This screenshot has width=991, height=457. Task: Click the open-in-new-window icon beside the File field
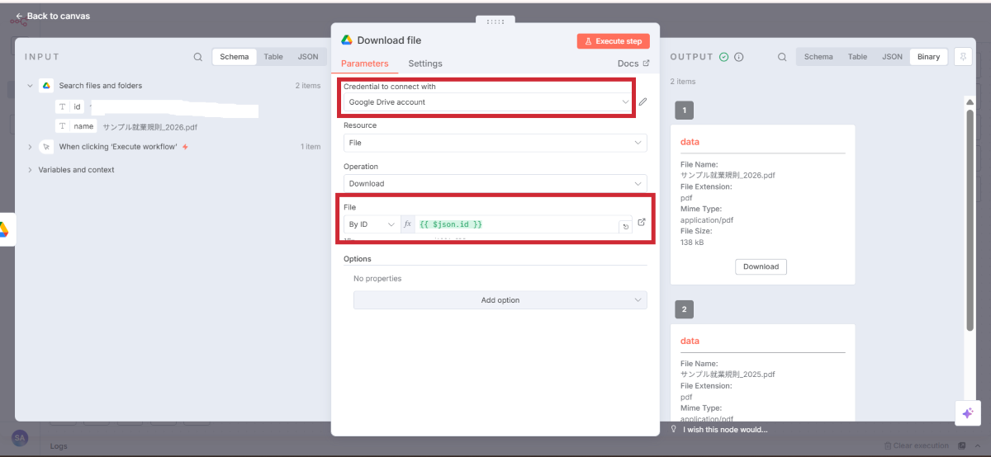pos(642,223)
